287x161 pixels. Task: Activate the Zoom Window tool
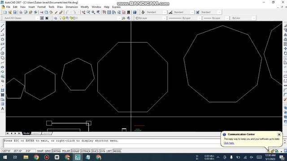point(93,12)
